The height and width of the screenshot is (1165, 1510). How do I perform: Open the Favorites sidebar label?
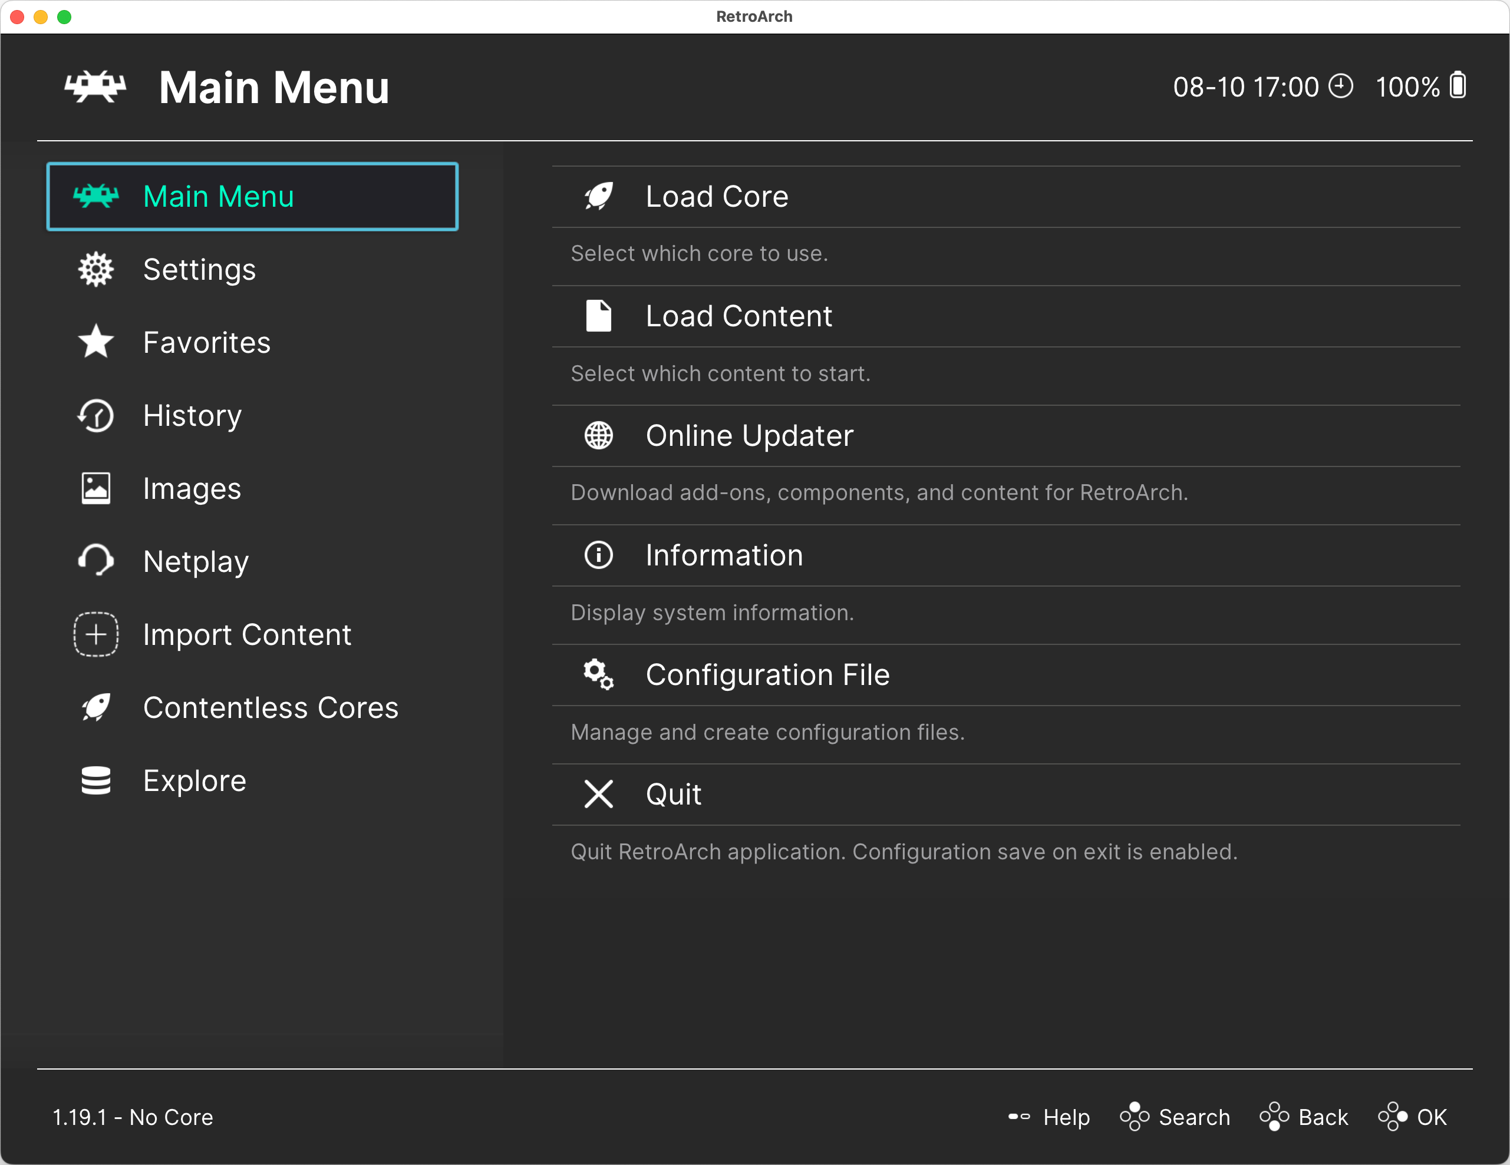[207, 343]
